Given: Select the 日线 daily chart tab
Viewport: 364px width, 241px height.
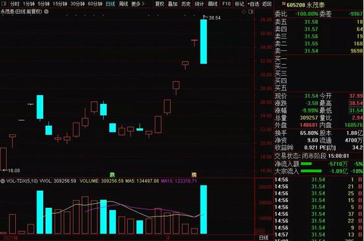Looking at the screenshot, I should 111,4.
